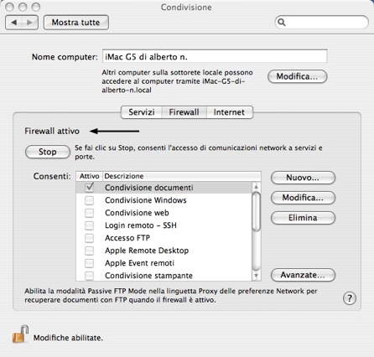Screen dimensions: 374x357
Task: Click the scroll down arrow in services list
Action: tap(256, 276)
